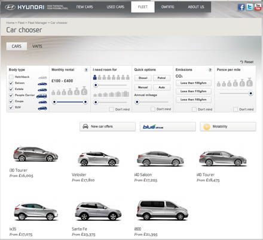Image resolution: width=263 pixels, height=240 pixels.
Task: Open the ABOUT US menu
Action: [x=196, y=7]
